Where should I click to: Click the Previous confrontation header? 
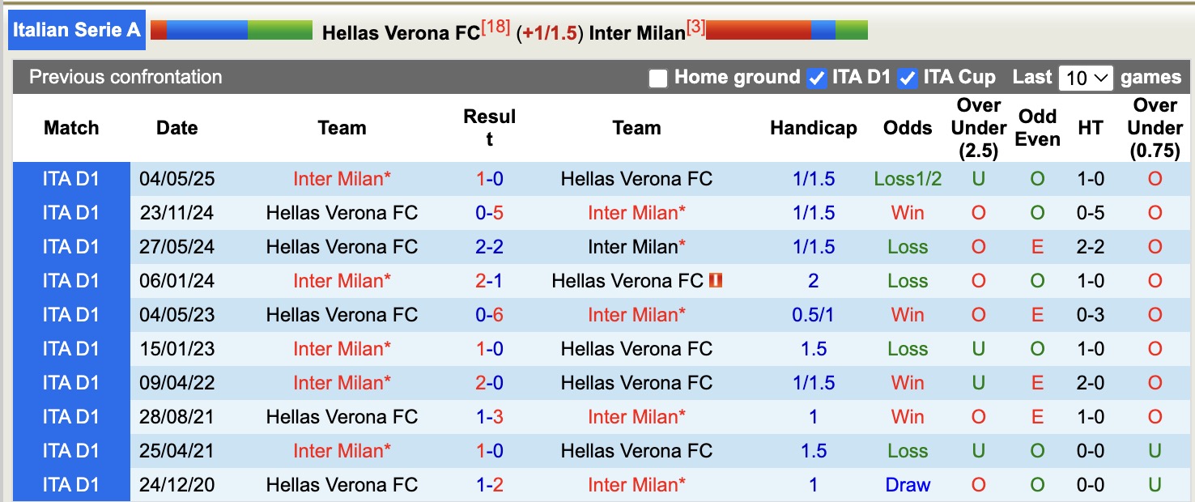[x=125, y=78]
